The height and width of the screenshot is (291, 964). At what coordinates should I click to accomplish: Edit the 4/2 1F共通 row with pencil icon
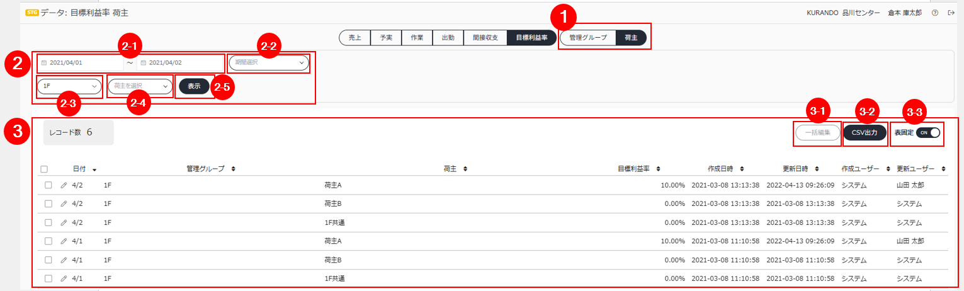pyautogui.click(x=64, y=223)
